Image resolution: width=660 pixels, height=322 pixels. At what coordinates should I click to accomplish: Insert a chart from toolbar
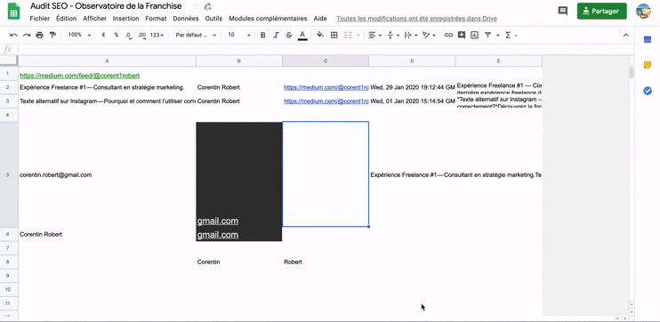click(474, 36)
